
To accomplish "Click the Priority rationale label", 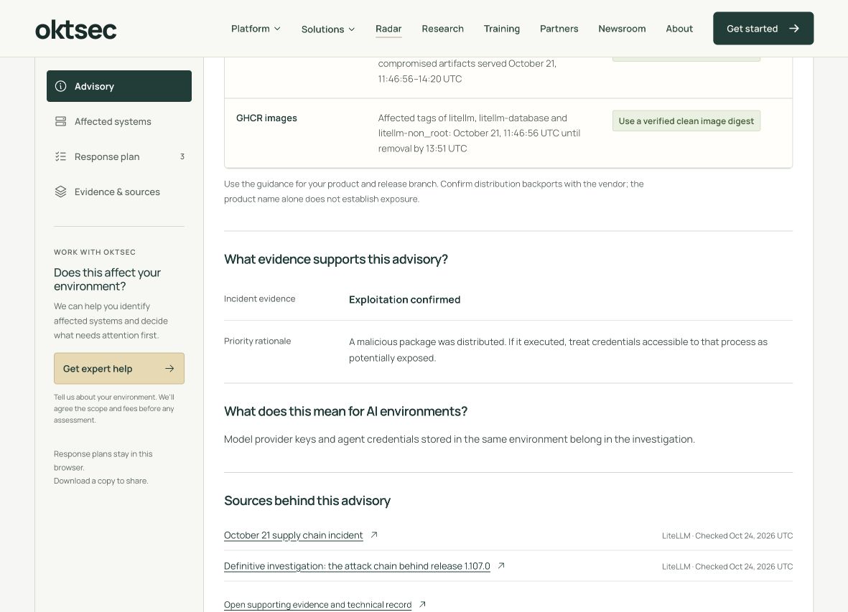I will (258, 341).
